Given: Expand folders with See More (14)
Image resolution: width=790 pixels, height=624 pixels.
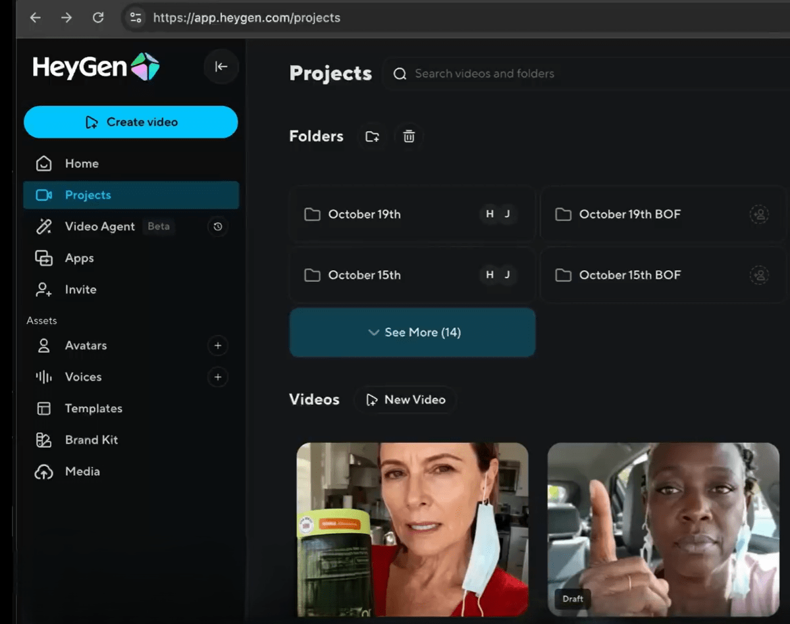Looking at the screenshot, I should click(412, 332).
